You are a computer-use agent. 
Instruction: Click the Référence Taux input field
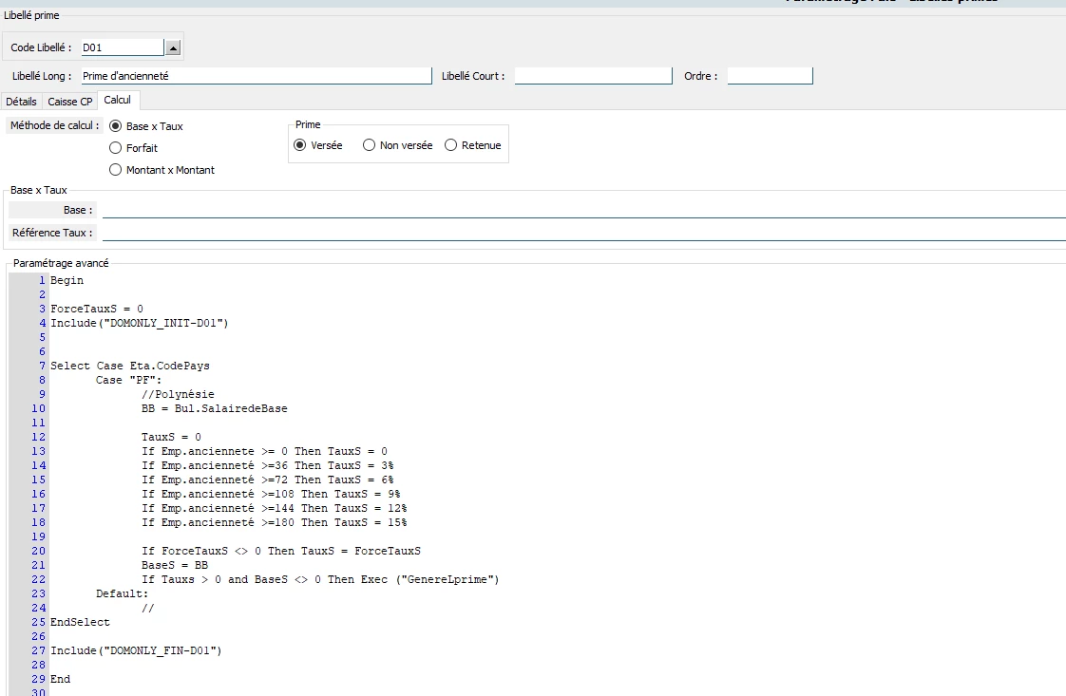click(x=584, y=233)
